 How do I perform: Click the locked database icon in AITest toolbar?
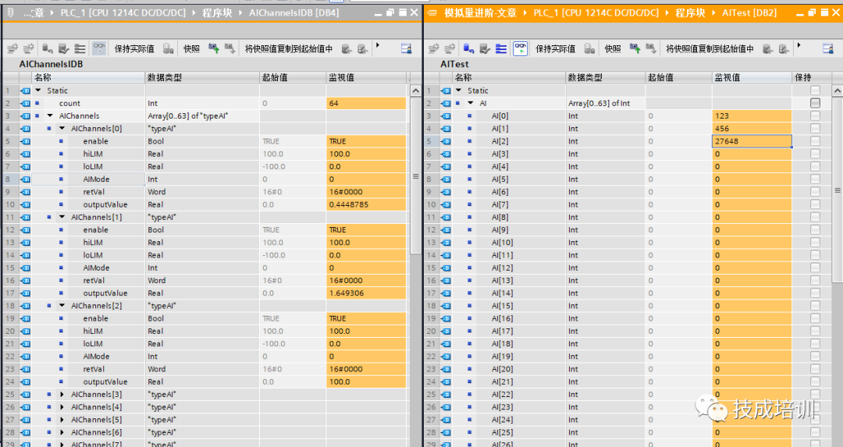pyautogui.click(x=590, y=49)
